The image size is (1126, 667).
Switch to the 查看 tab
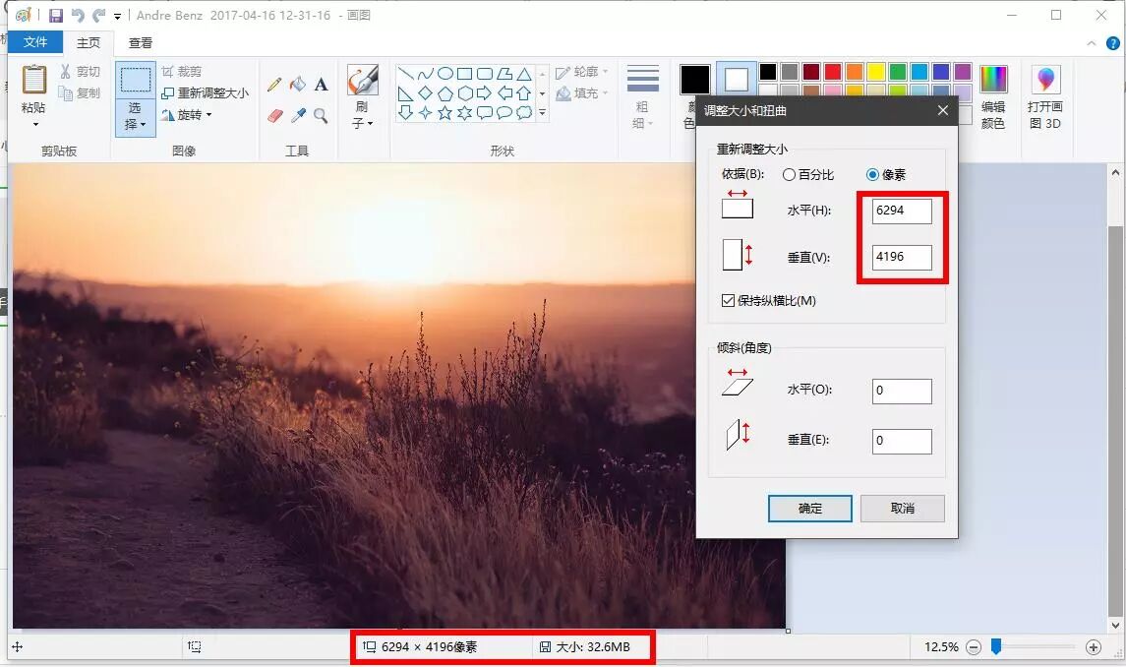tap(140, 42)
